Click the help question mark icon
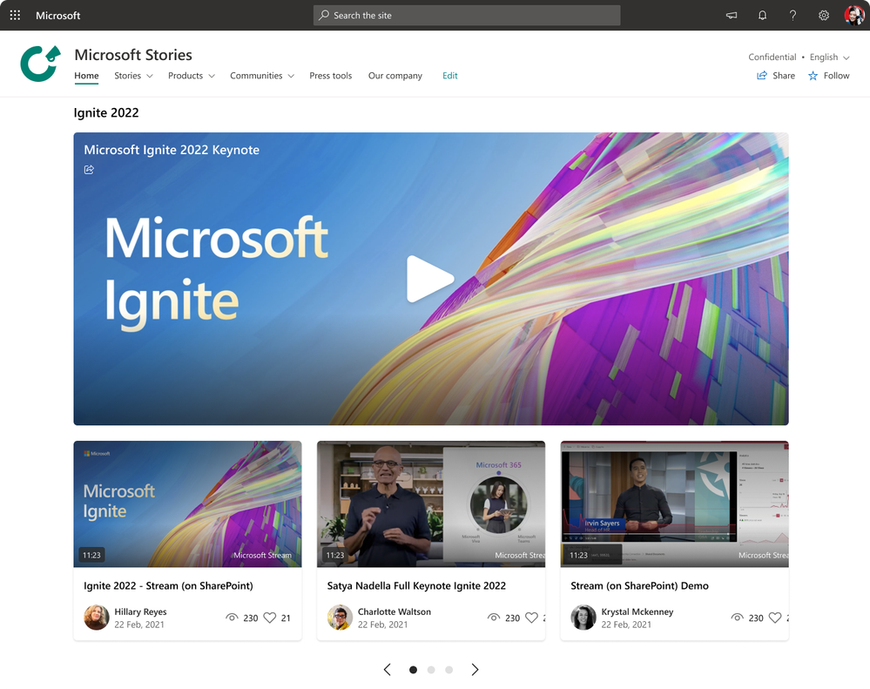This screenshot has height=689, width=870. (x=792, y=16)
